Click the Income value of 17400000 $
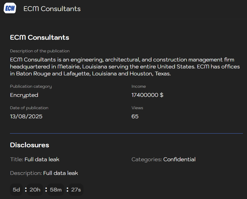The width and height of the screenshot is (247, 199). point(147,95)
